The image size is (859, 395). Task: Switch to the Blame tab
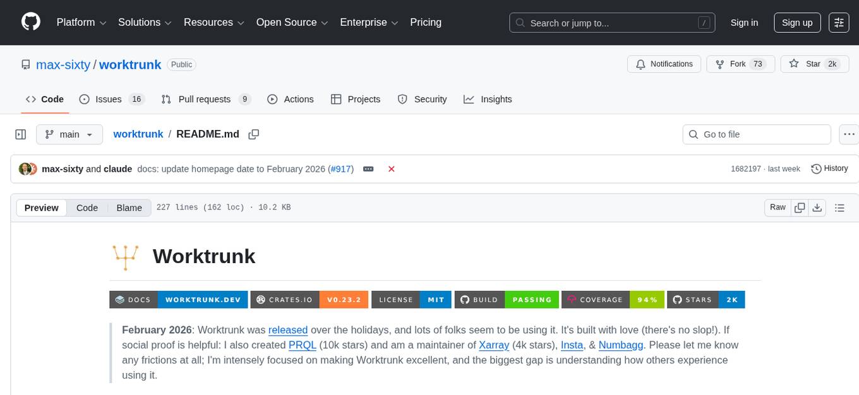tap(129, 208)
